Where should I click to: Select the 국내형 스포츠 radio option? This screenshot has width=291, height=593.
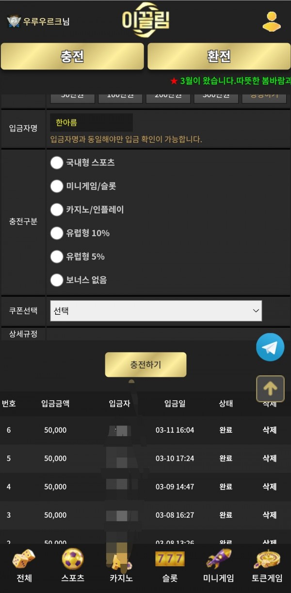tap(57, 163)
